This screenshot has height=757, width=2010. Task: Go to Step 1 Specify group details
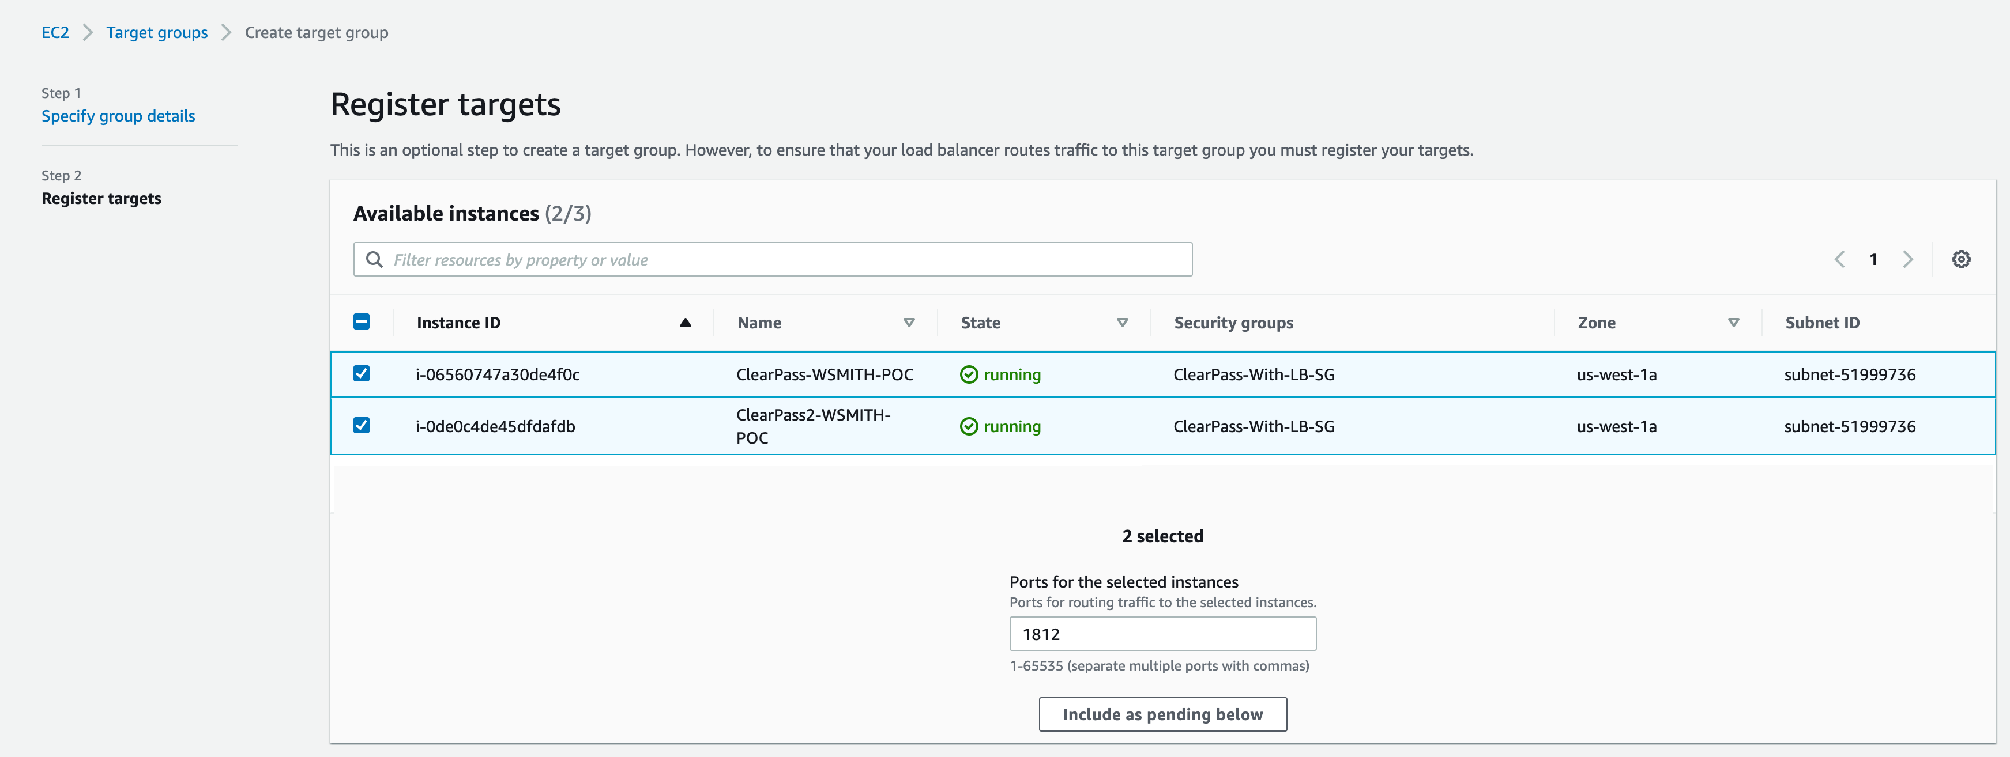coord(119,115)
